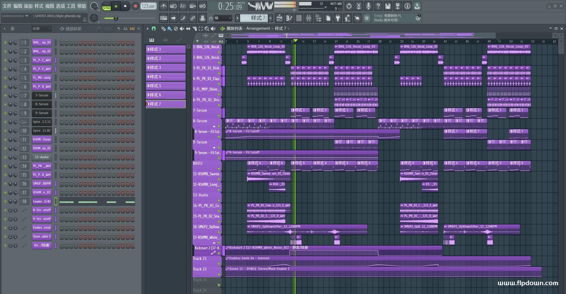
Task: Click the save project floppy disk icon
Action: point(388,6)
